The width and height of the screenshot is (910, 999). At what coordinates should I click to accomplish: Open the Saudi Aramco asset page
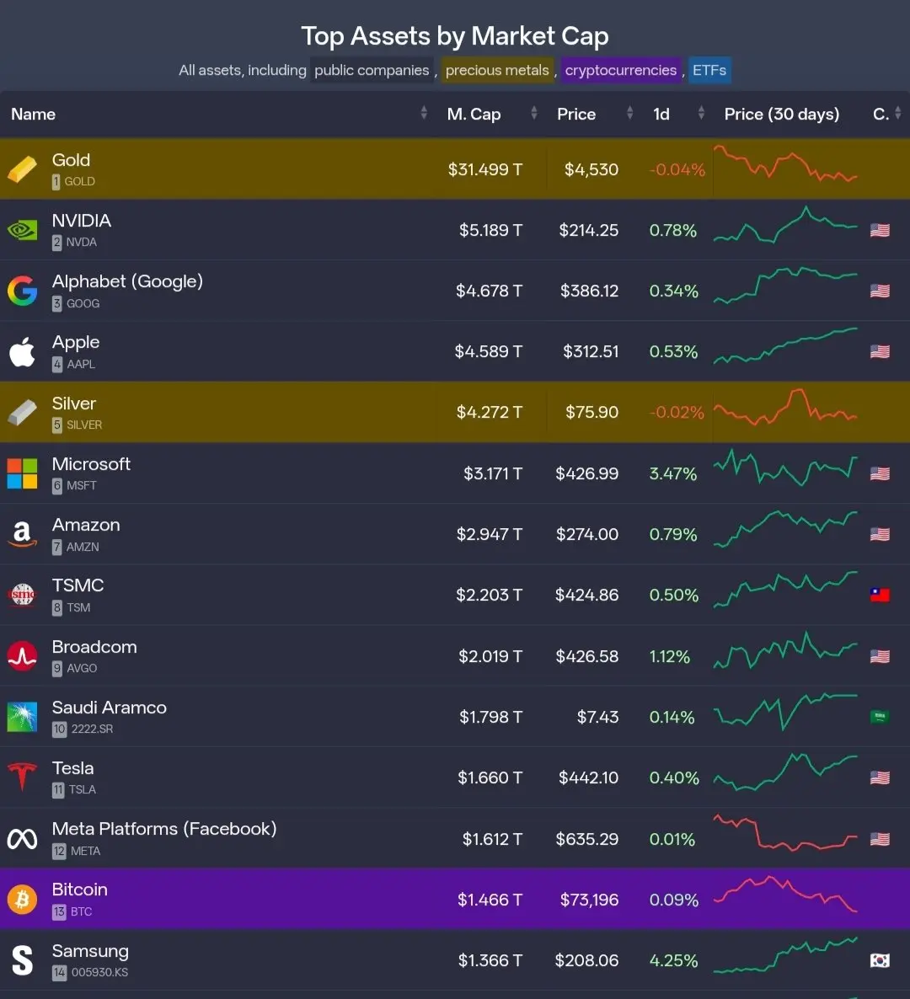(109, 708)
